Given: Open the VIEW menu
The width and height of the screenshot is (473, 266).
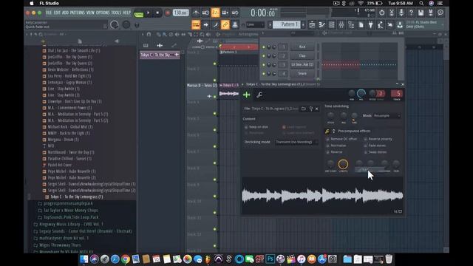Looking at the screenshot, I should [90, 13].
